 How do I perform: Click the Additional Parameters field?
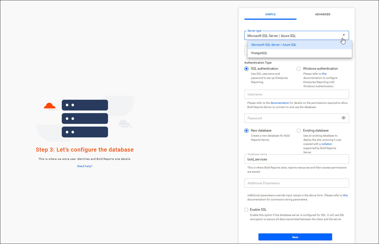[296, 183]
